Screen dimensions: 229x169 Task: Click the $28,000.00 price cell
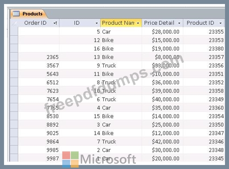click(162, 31)
